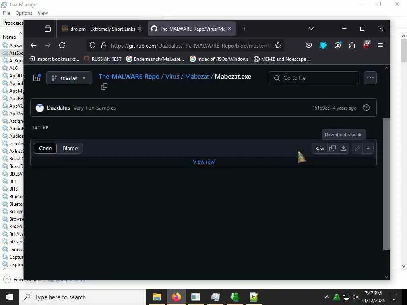This screenshot has width=407, height=305.
Task: Click the cyan circle extension icon
Action: pos(323,45)
